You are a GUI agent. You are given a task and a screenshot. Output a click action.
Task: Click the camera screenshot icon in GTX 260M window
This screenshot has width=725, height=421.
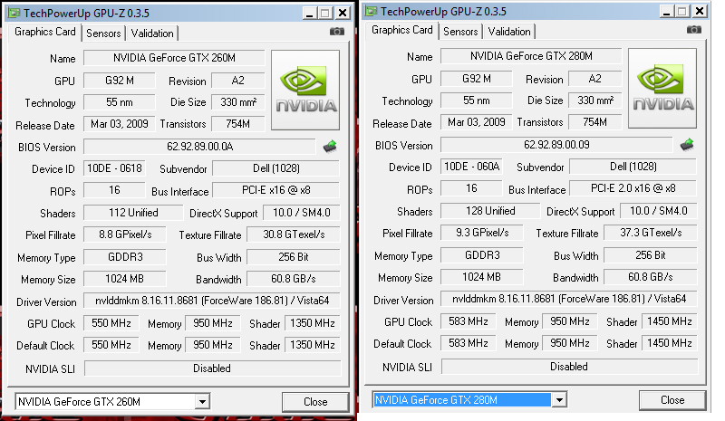[336, 32]
